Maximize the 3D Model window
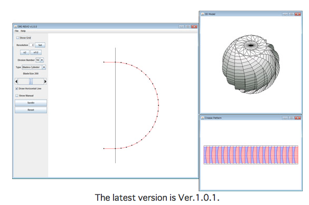 click(x=291, y=14)
